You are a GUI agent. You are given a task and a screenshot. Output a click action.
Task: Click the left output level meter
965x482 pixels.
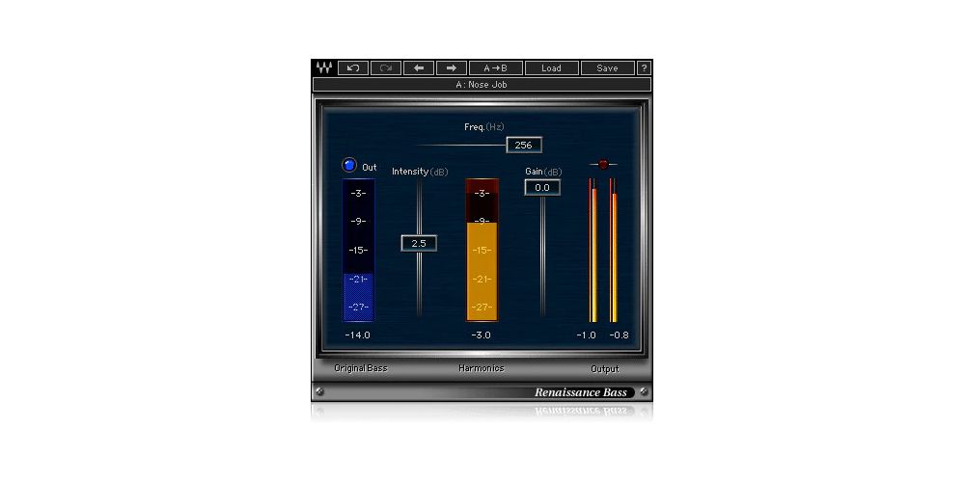(x=593, y=251)
